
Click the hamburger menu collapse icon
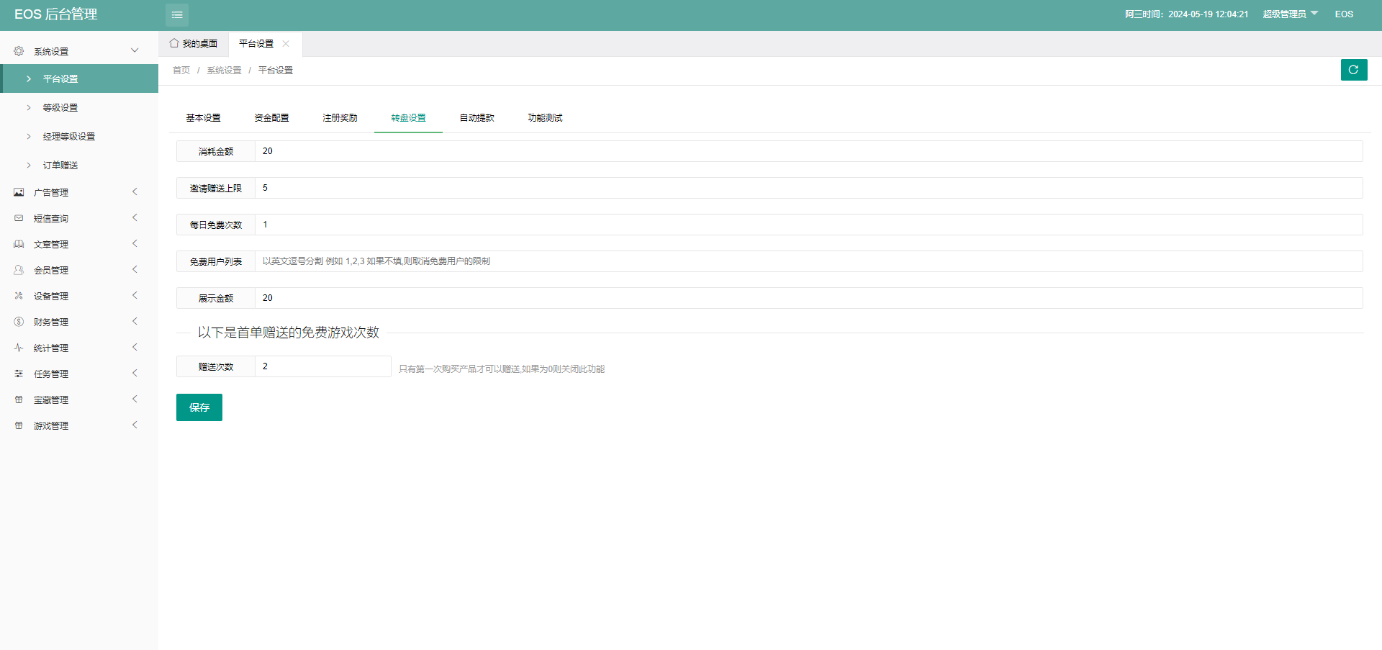(177, 15)
